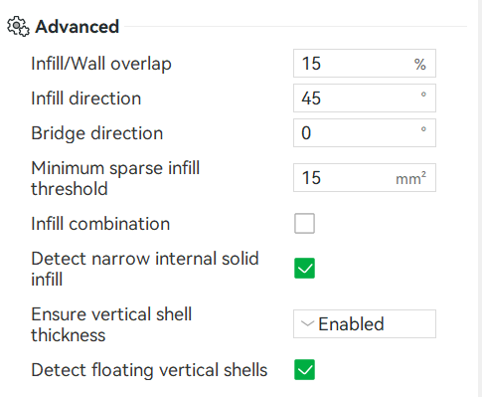The image size is (482, 397).
Task: Disable Detect floating vertical shells checkbox
Action: tap(304, 370)
